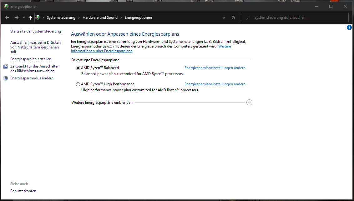
Task: Click the control panel icon in address bar
Action: [x=38, y=18]
